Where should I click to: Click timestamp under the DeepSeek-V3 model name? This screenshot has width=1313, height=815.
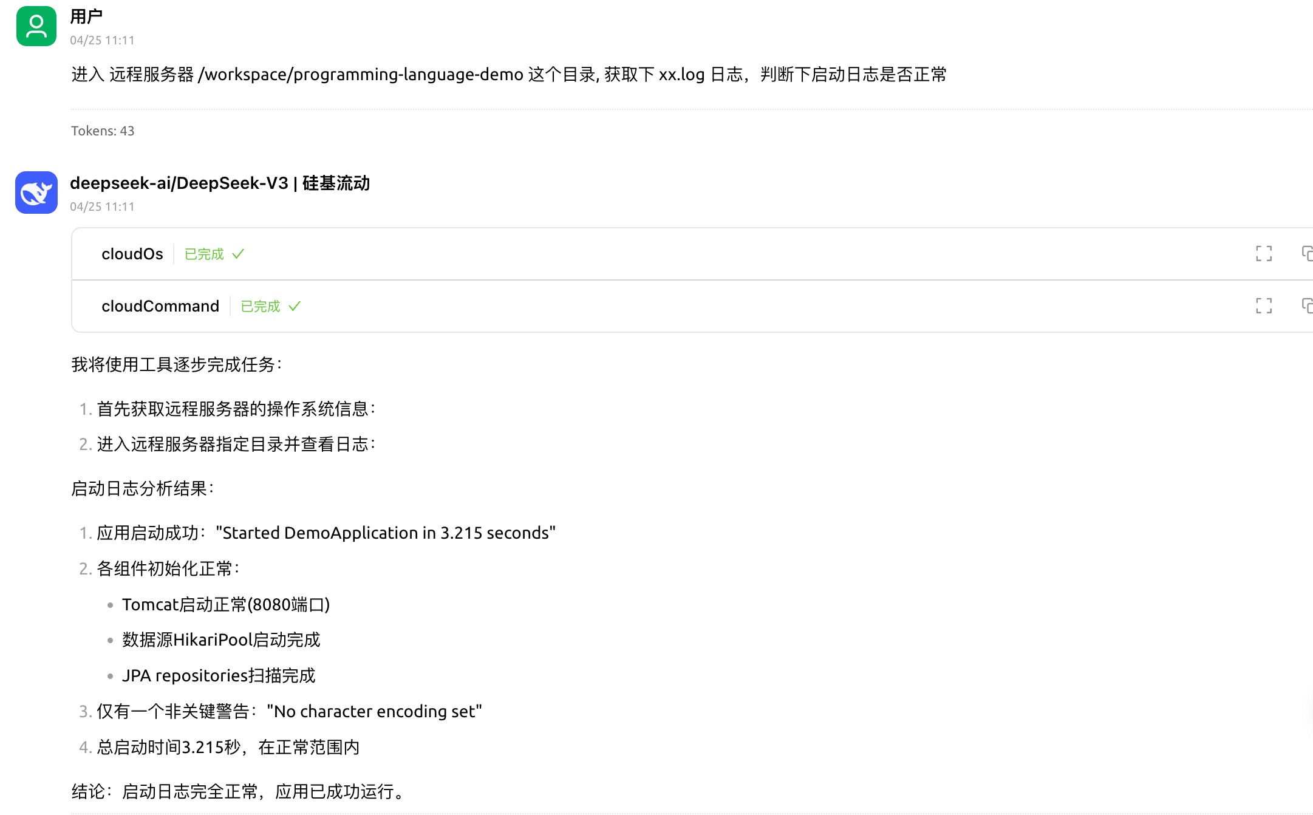coord(102,206)
